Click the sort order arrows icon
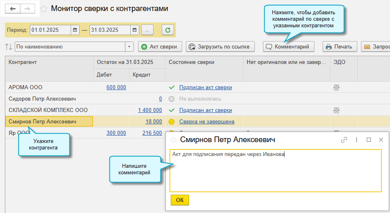 [9, 47]
